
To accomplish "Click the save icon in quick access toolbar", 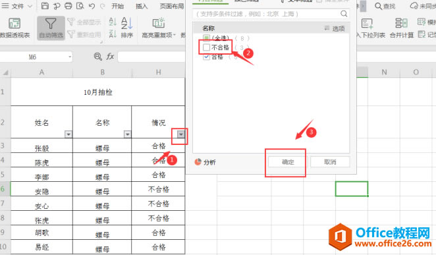I will 45,6.
